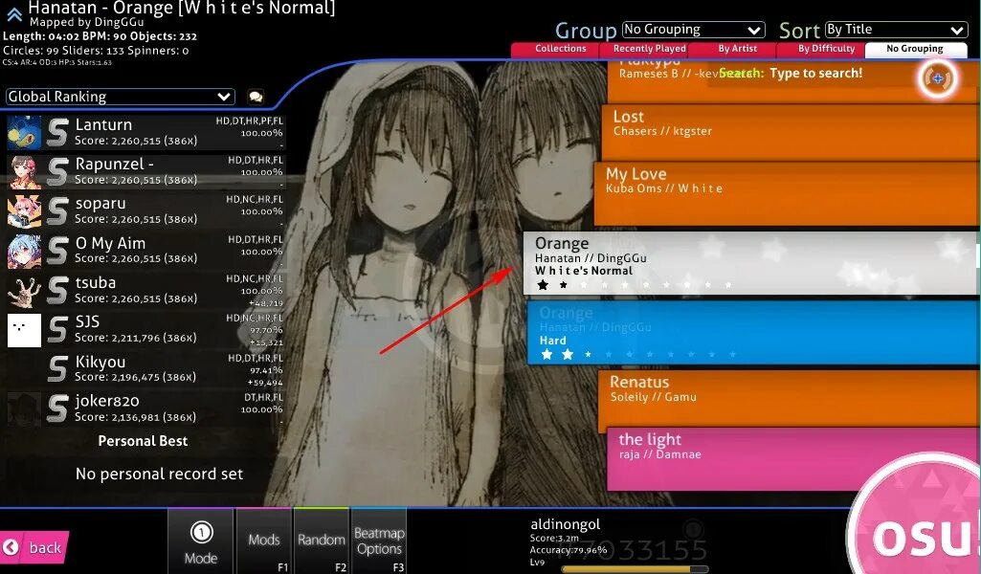Open SJS's avatar in leaderboard

point(24,330)
